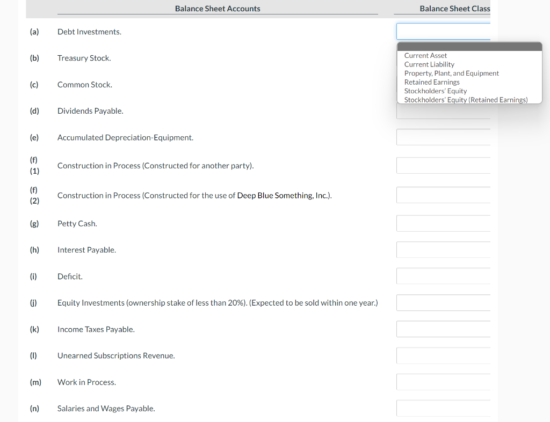The height and width of the screenshot is (422, 550).
Task: Choose "Property, Plant, and Equipment" option
Action: (451, 73)
